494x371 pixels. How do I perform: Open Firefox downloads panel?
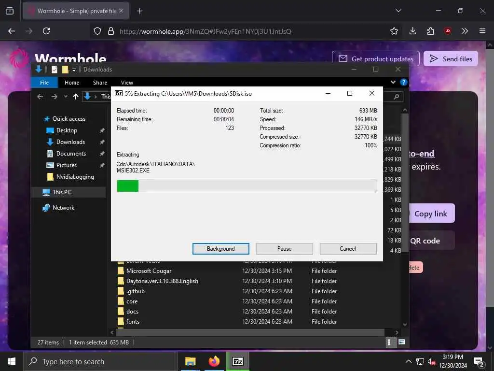(413, 31)
